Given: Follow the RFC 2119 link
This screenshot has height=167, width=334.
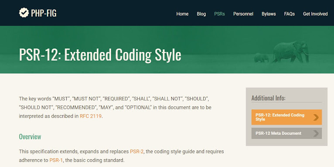Looking at the screenshot, I should click(91, 116).
